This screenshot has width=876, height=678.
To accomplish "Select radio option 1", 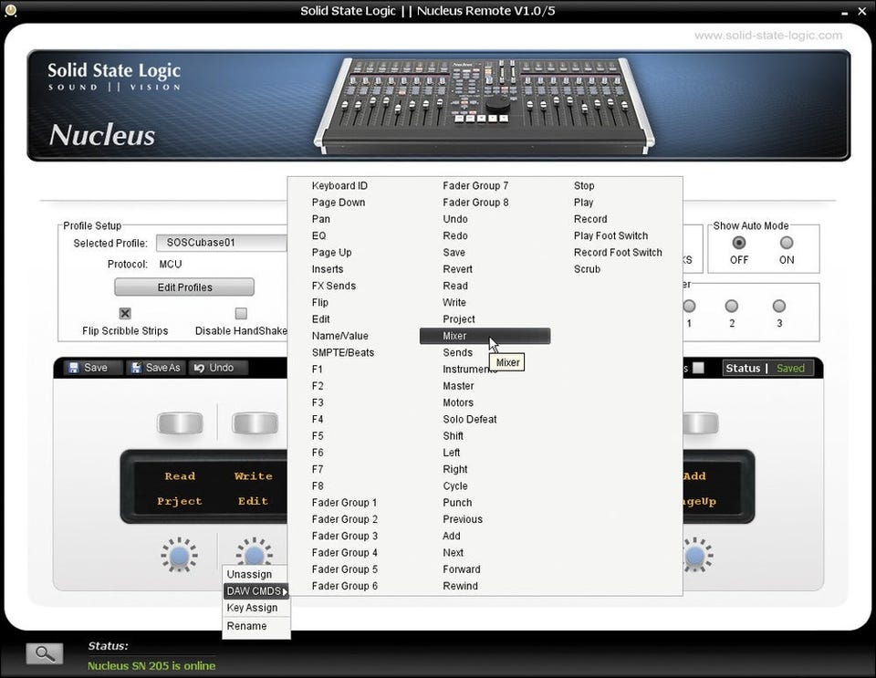I will (x=689, y=306).
